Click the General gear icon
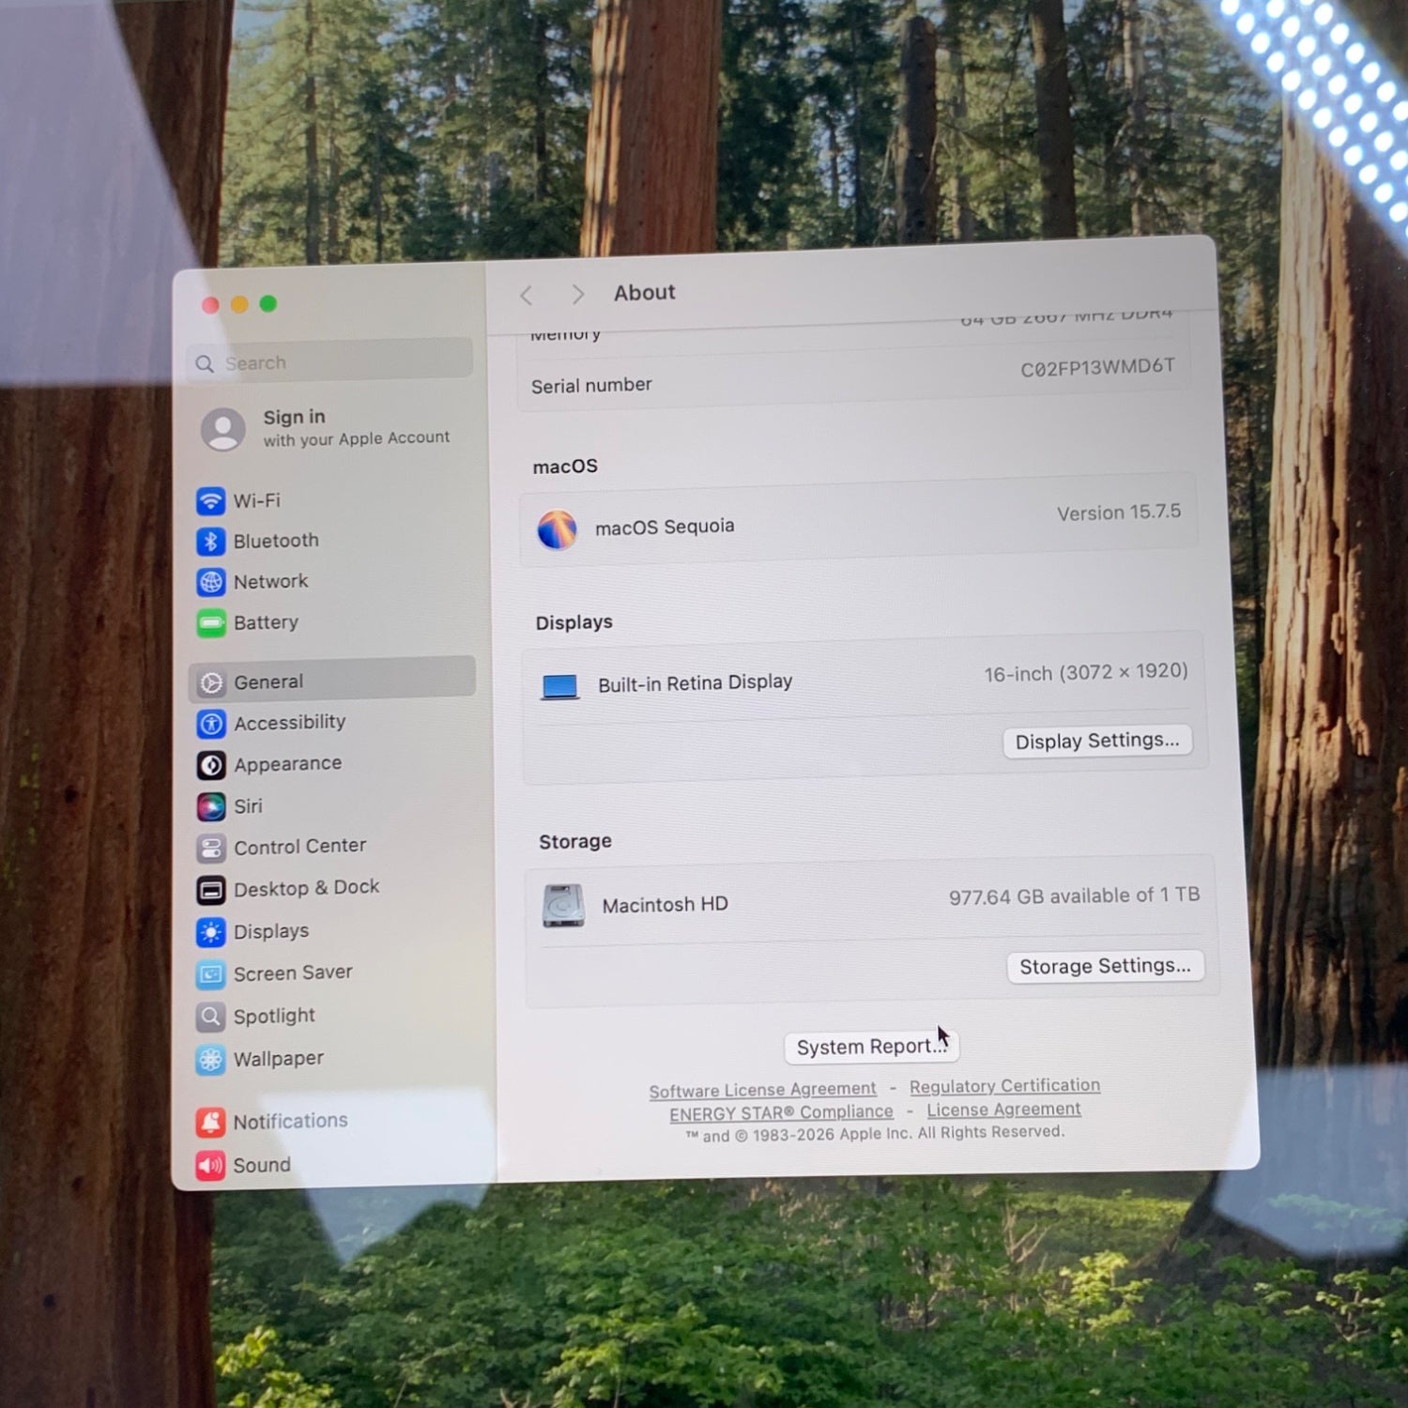The height and width of the screenshot is (1408, 1408). [212, 682]
